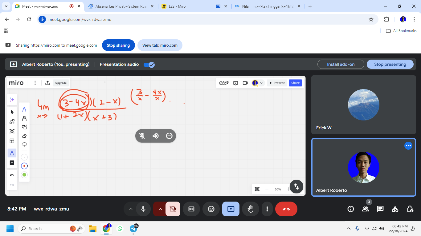Click Miro Present button
Image resolution: width=421 pixels, height=236 pixels.
276,83
